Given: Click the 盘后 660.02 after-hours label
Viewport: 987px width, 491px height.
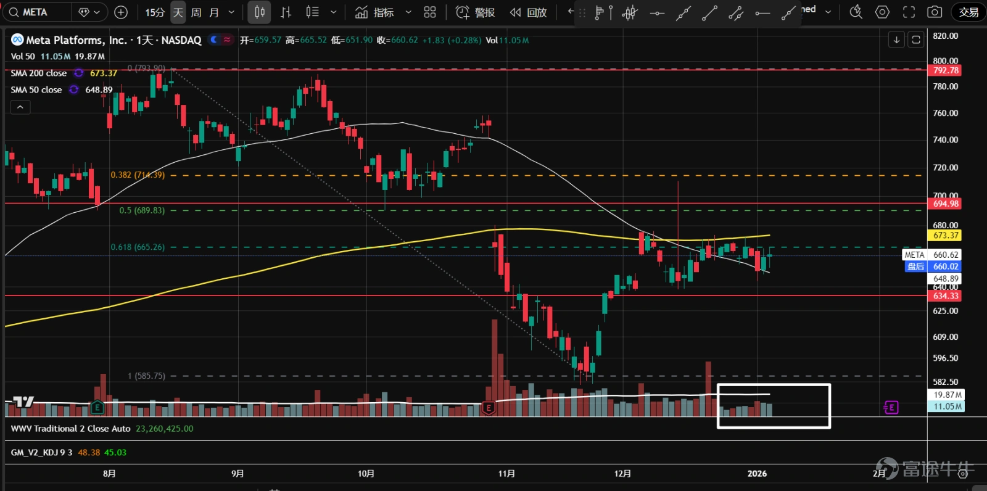Looking at the screenshot, I should [931, 266].
